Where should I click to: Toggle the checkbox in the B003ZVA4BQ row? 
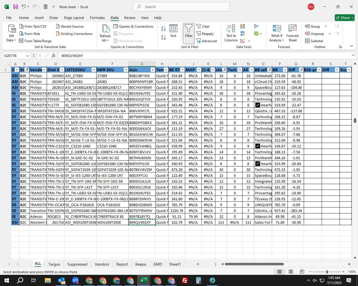(x=258, y=146)
